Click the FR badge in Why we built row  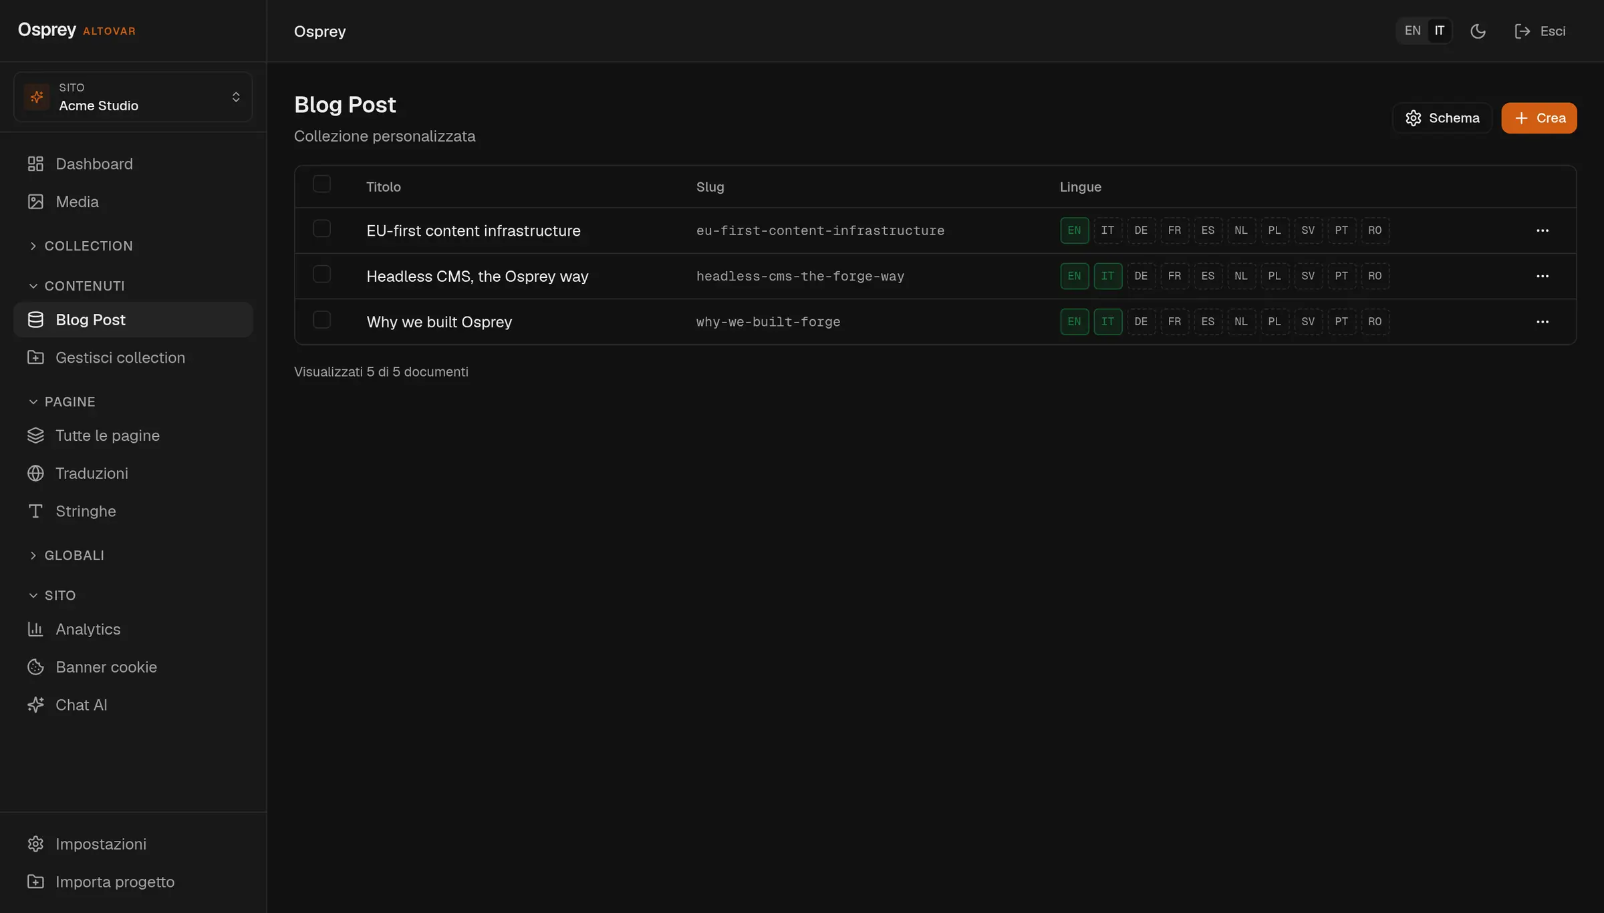tap(1175, 322)
